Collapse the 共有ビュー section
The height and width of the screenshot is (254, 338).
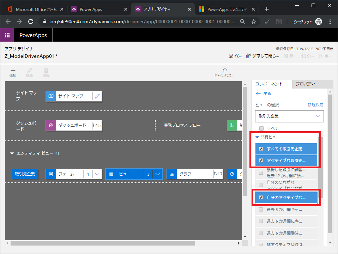coord(257,137)
